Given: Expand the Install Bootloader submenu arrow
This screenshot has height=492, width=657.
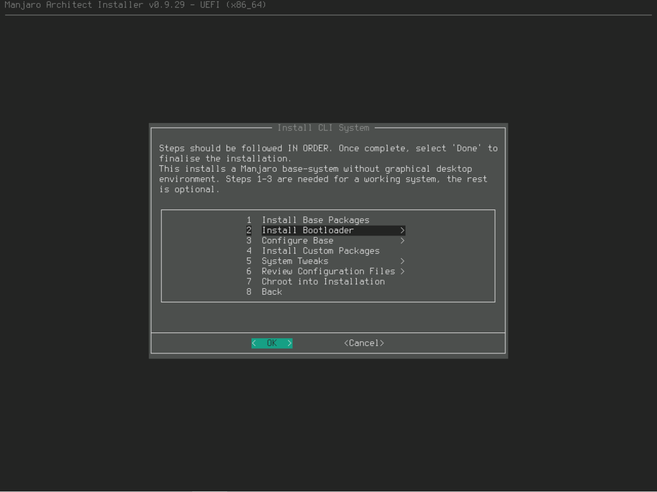Looking at the screenshot, I should pyautogui.click(x=403, y=230).
